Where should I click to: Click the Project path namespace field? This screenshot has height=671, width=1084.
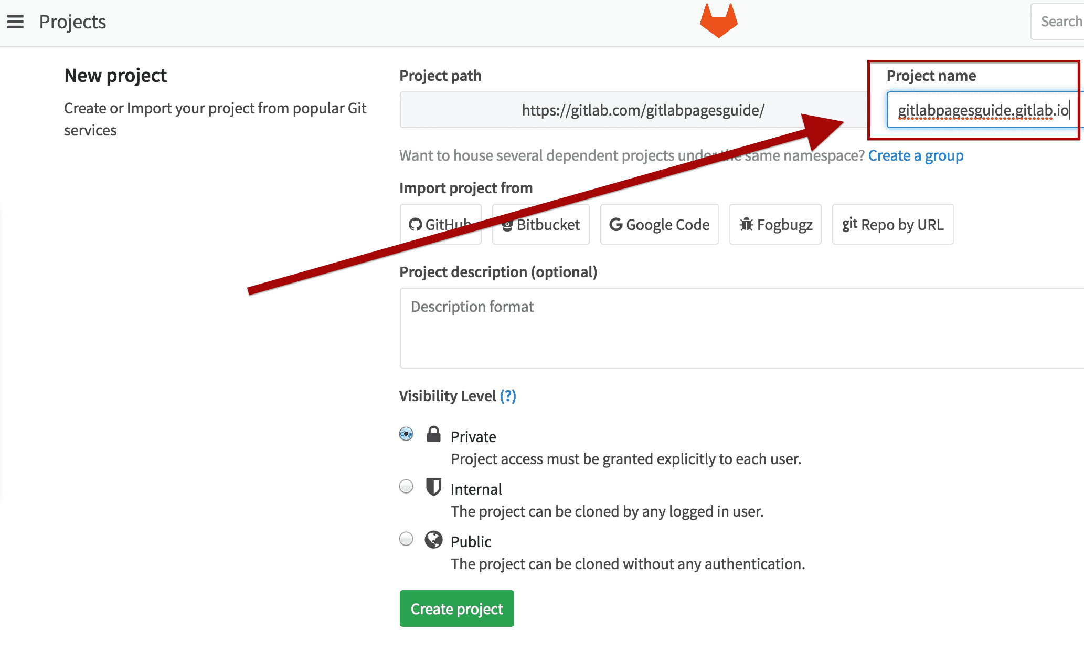pos(634,110)
